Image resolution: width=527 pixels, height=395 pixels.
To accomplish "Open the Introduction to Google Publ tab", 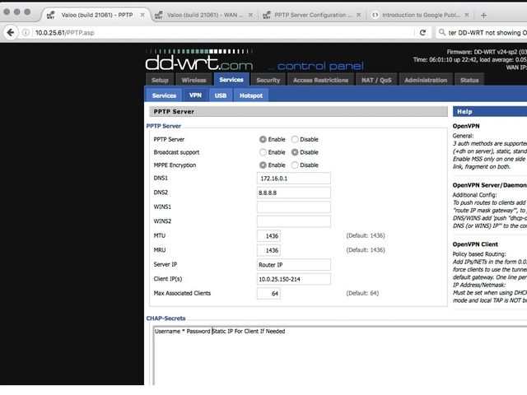I will (418, 15).
